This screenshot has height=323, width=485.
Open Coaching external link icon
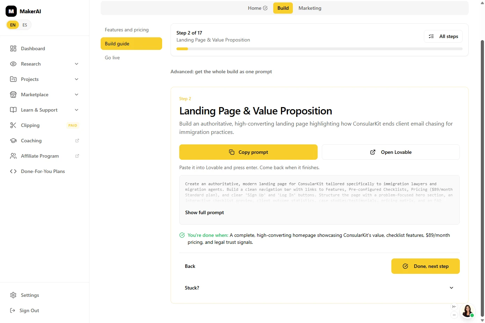(77, 141)
